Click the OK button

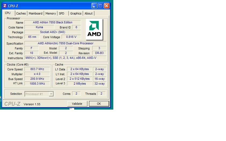coord(99,104)
